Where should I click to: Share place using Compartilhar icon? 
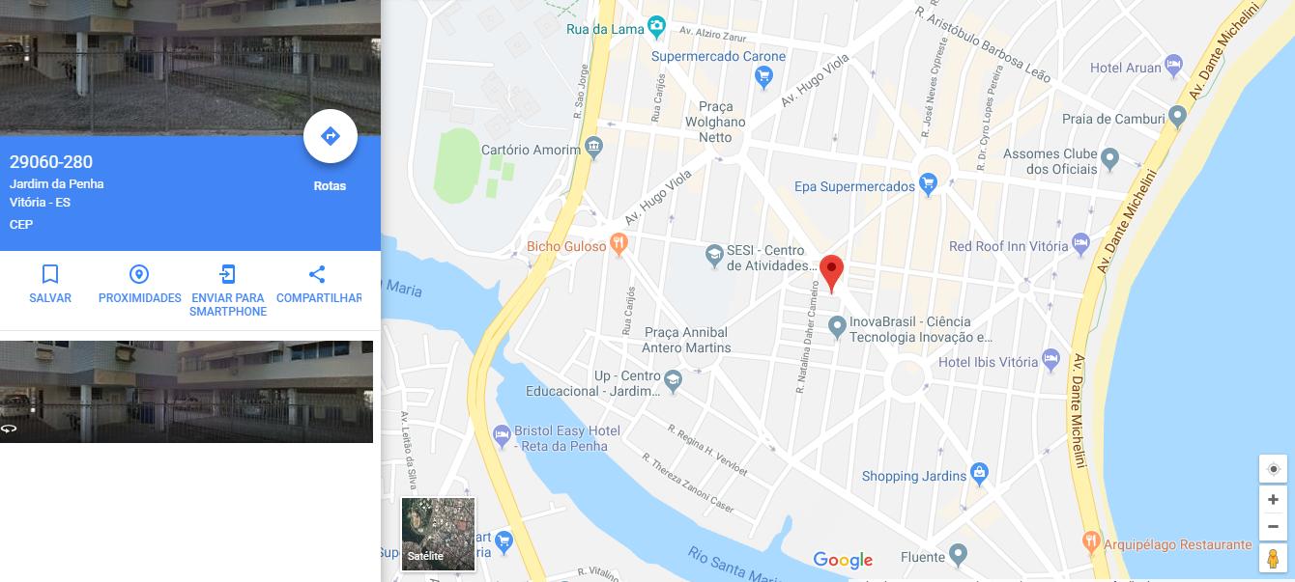point(317,274)
